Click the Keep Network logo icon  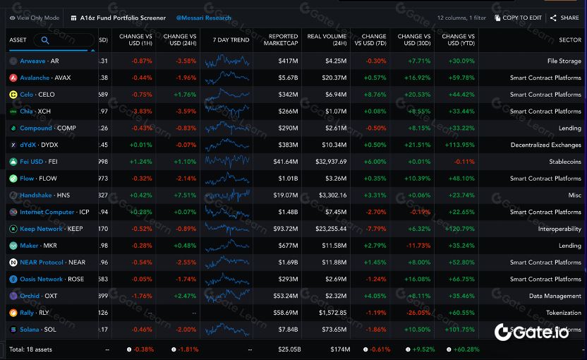(13, 229)
